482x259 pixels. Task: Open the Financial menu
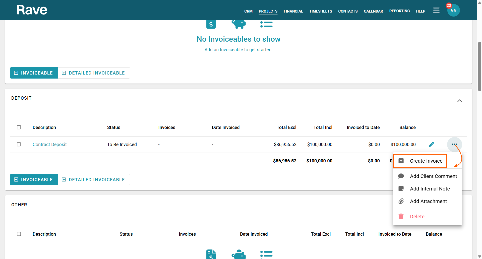[293, 11]
